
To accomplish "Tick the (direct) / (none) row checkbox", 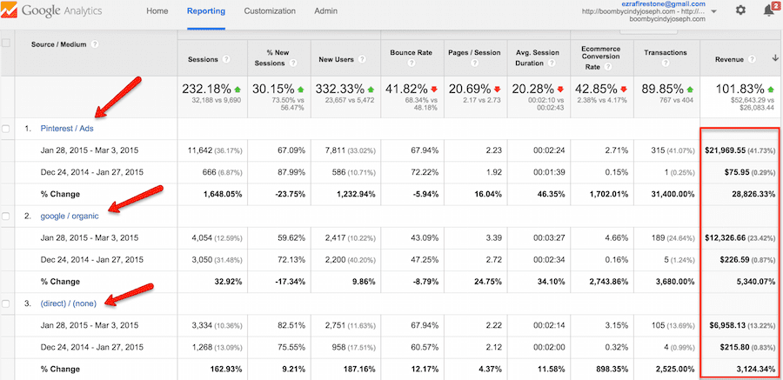I will click(x=6, y=303).
